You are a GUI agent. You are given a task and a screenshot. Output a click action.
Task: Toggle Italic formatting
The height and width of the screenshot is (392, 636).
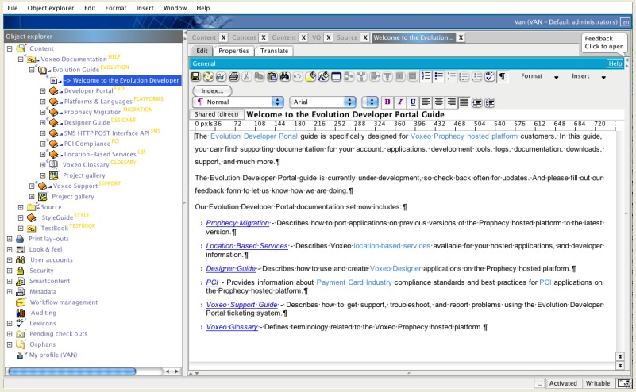[400, 102]
